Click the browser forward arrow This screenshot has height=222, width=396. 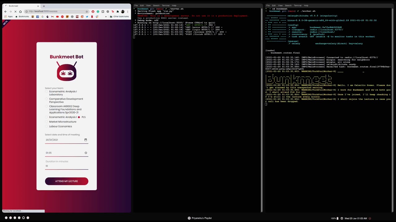[x=11, y=11]
